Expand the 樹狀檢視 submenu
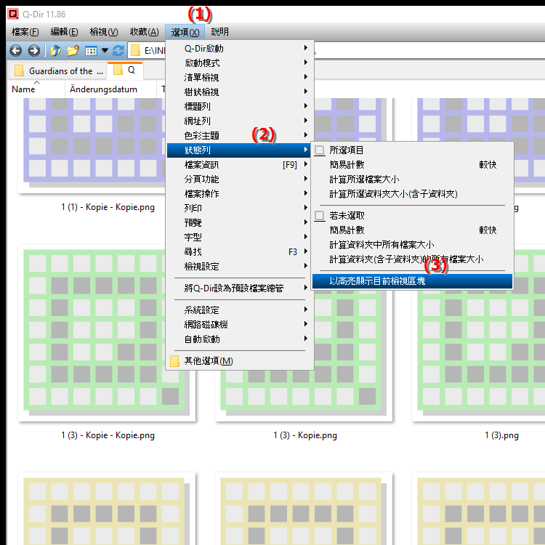Image resolution: width=545 pixels, height=545 pixels. pyautogui.click(x=240, y=92)
